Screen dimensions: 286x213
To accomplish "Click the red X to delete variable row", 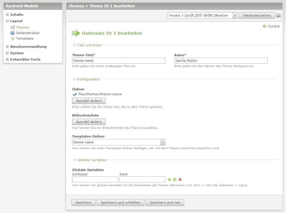I will (x=180, y=179).
